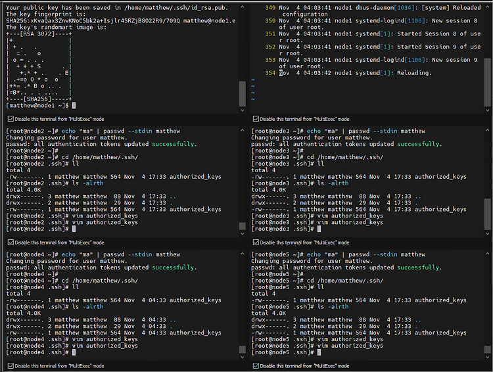Click scroll-down arrow in matthew@node1 terminal
493x372 pixels.
[242, 110]
